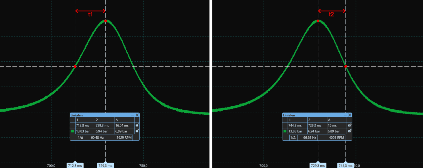Select the 744,3 ms ruler handle on time axis
423x168 pixels.
pyautogui.click(x=345, y=165)
